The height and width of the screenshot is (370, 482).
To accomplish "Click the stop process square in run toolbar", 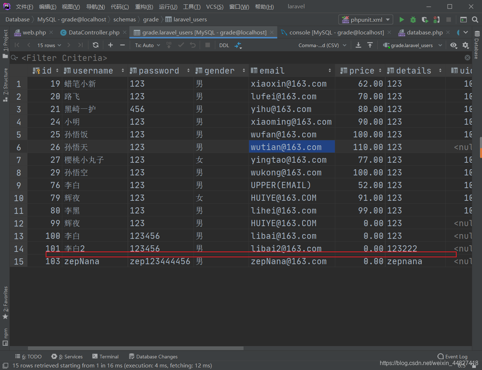I will [x=449, y=20].
